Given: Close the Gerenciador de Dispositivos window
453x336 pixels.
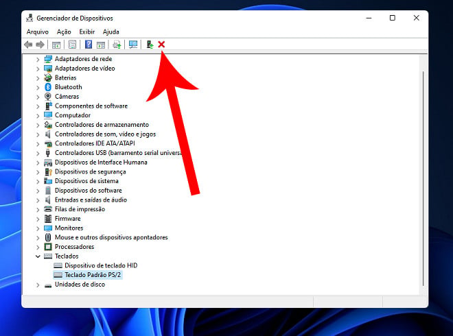Looking at the screenshot, I should click(417, 18).
